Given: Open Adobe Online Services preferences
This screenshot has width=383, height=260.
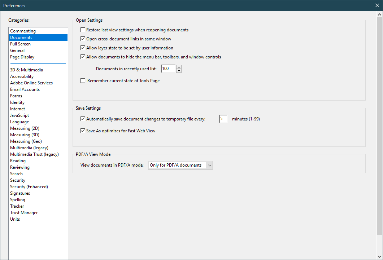Looking at the screenshot, I should click(x=38, y=83).
